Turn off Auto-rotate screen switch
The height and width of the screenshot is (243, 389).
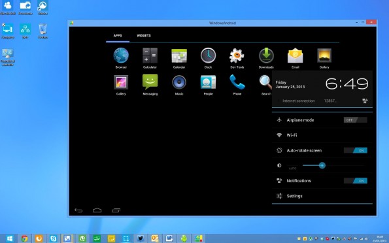(355, 150)
